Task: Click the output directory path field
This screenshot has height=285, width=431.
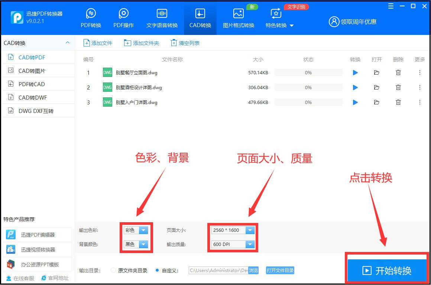Action: point(218,271)
